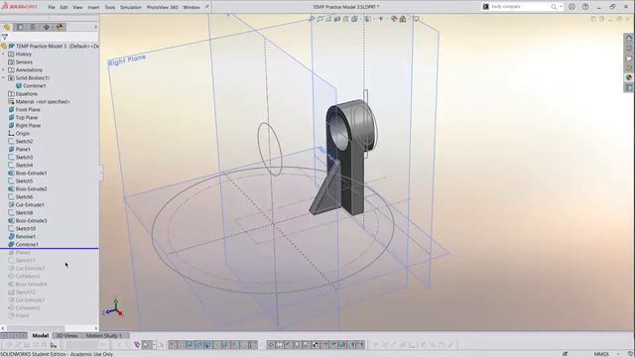Click the Hide/Show Items eye icon
The height and width of the screenshot is (357, 635).
coord(381,19)
